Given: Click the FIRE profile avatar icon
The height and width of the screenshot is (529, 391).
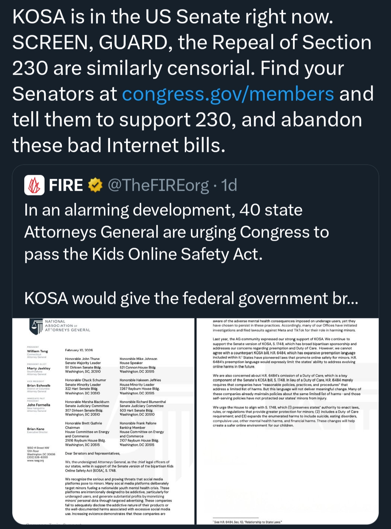Looking at the screenshot, I should tap(34, 185).
